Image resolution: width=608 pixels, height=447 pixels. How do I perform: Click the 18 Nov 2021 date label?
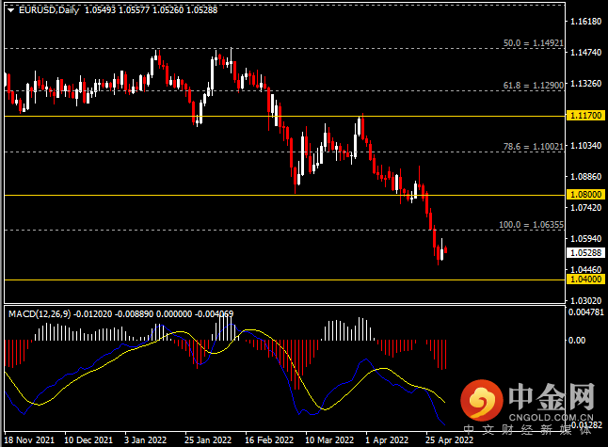pyautogui.click(x=29, y=440)
